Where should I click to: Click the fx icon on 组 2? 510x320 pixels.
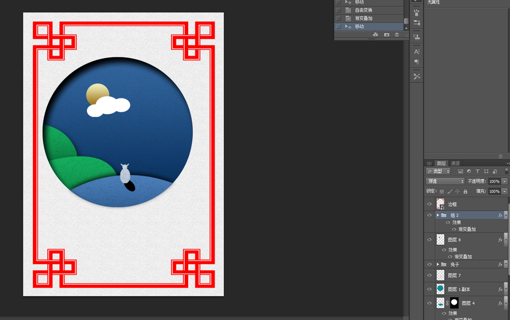(x=500, y=215)
